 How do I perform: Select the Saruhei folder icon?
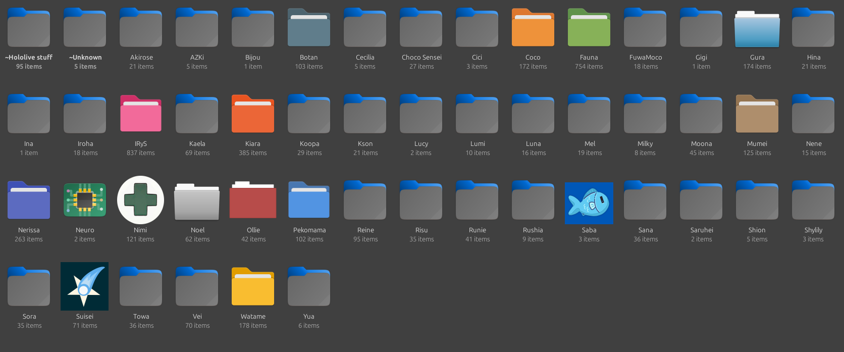(x=701, y=200)
